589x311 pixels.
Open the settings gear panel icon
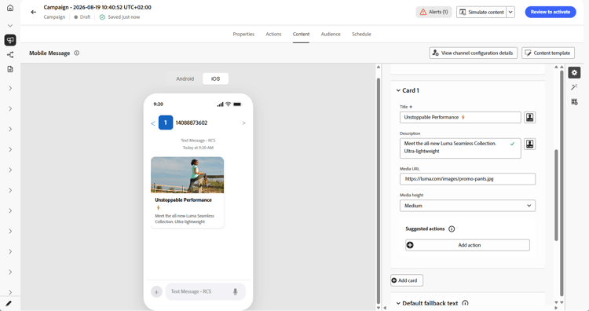(574, 72)
